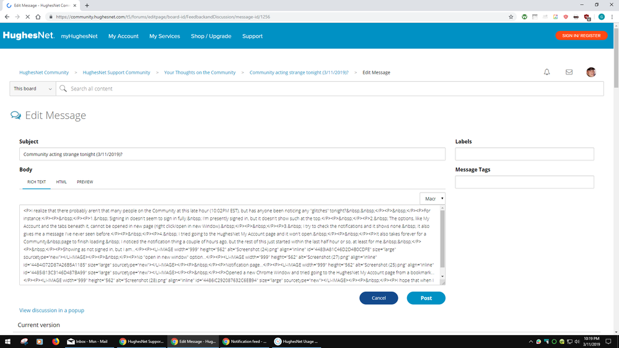The height and width of the screenshot is (348, 619).
Task: Open Firefox from the taskbar
Action: tap(55, 341)
